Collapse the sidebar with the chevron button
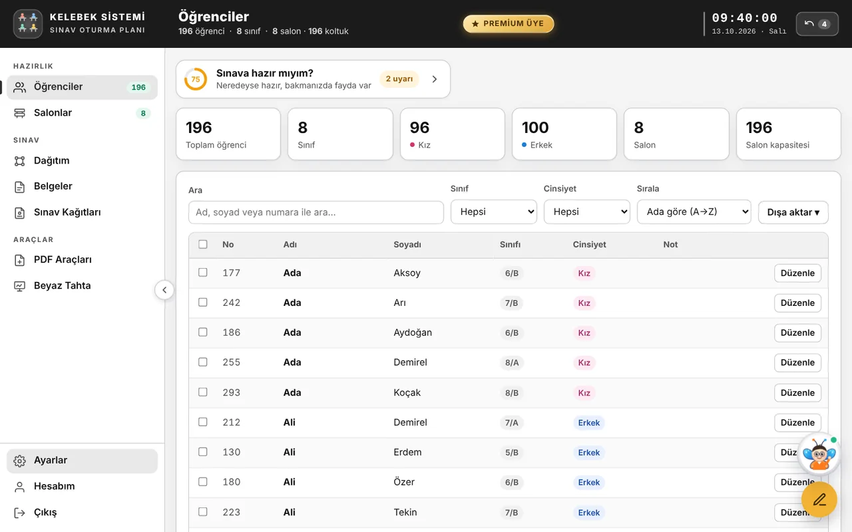The width and height of the screenshot is (852, 532). [x=164, y=291]
